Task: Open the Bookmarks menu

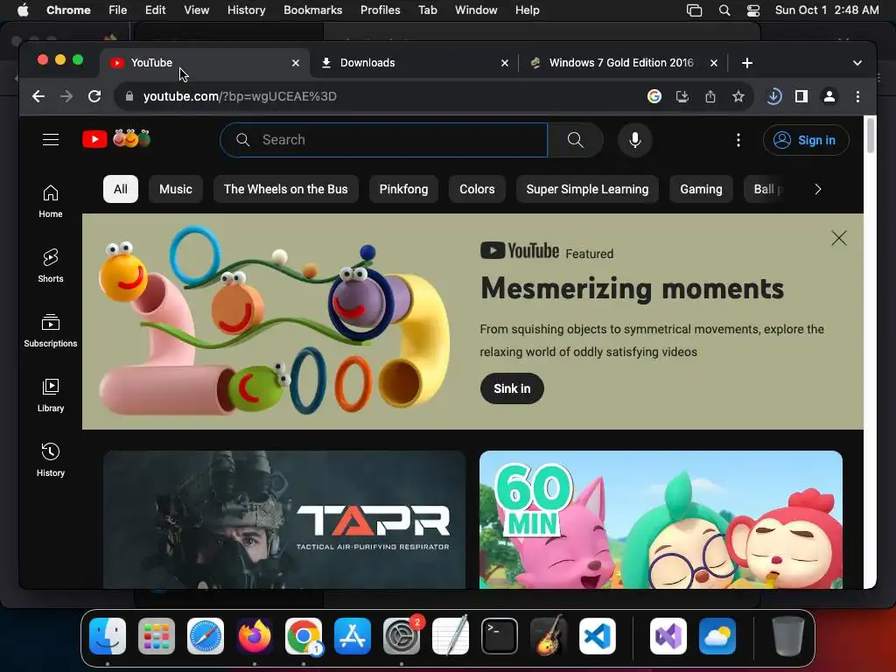Action: point(312,10)
